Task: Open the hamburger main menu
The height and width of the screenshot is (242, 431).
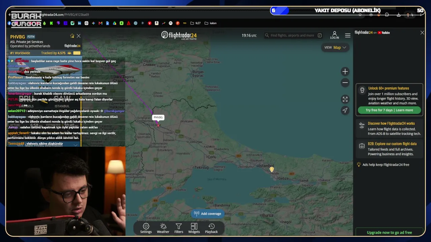Action: pyautogui.click(x=348, y=35)
